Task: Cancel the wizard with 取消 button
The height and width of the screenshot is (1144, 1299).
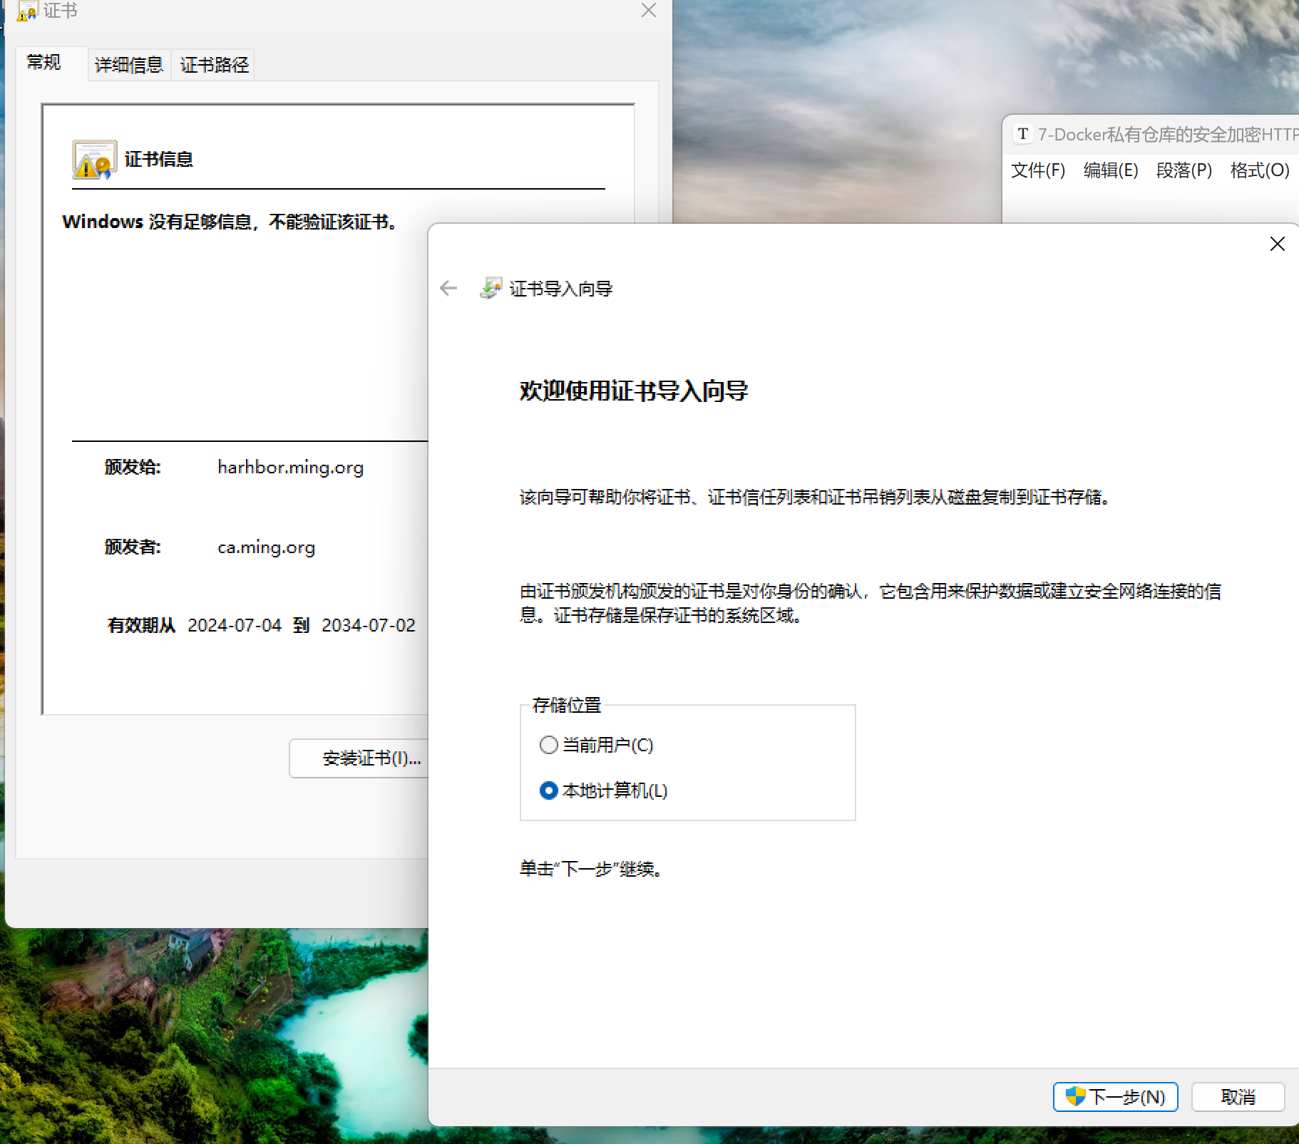Action: [1238, 1096]
